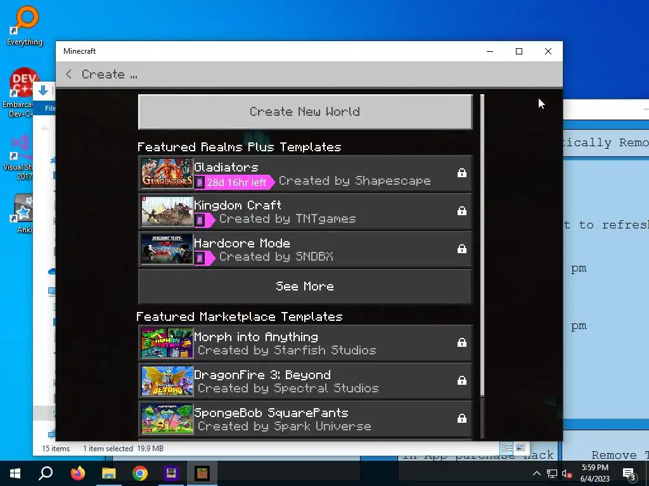The height and width of the screenshot is (486, 649).
Task: Click the Minecraft grass block taskbar icon
Action: 202,473
